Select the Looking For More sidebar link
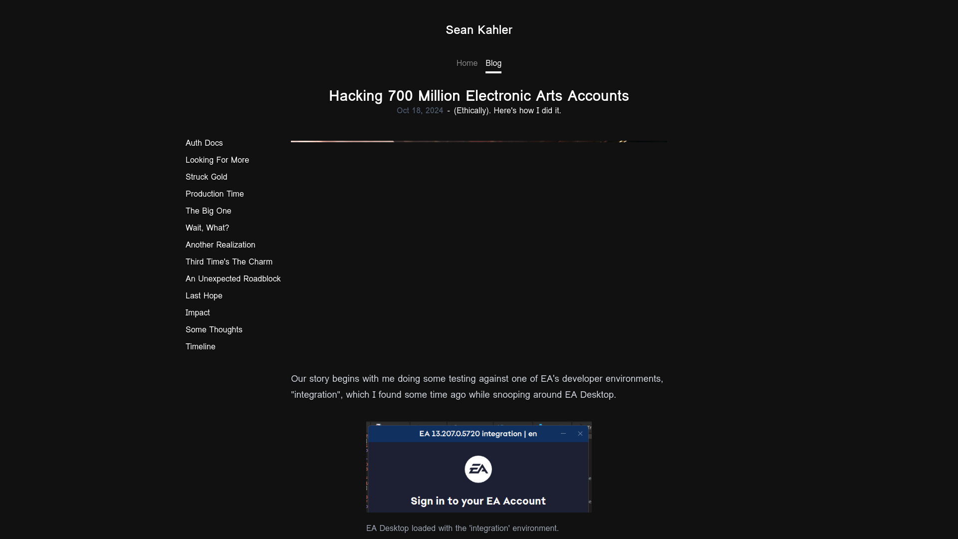This screenshot has height=539, width=958. (x=217, y=160)
